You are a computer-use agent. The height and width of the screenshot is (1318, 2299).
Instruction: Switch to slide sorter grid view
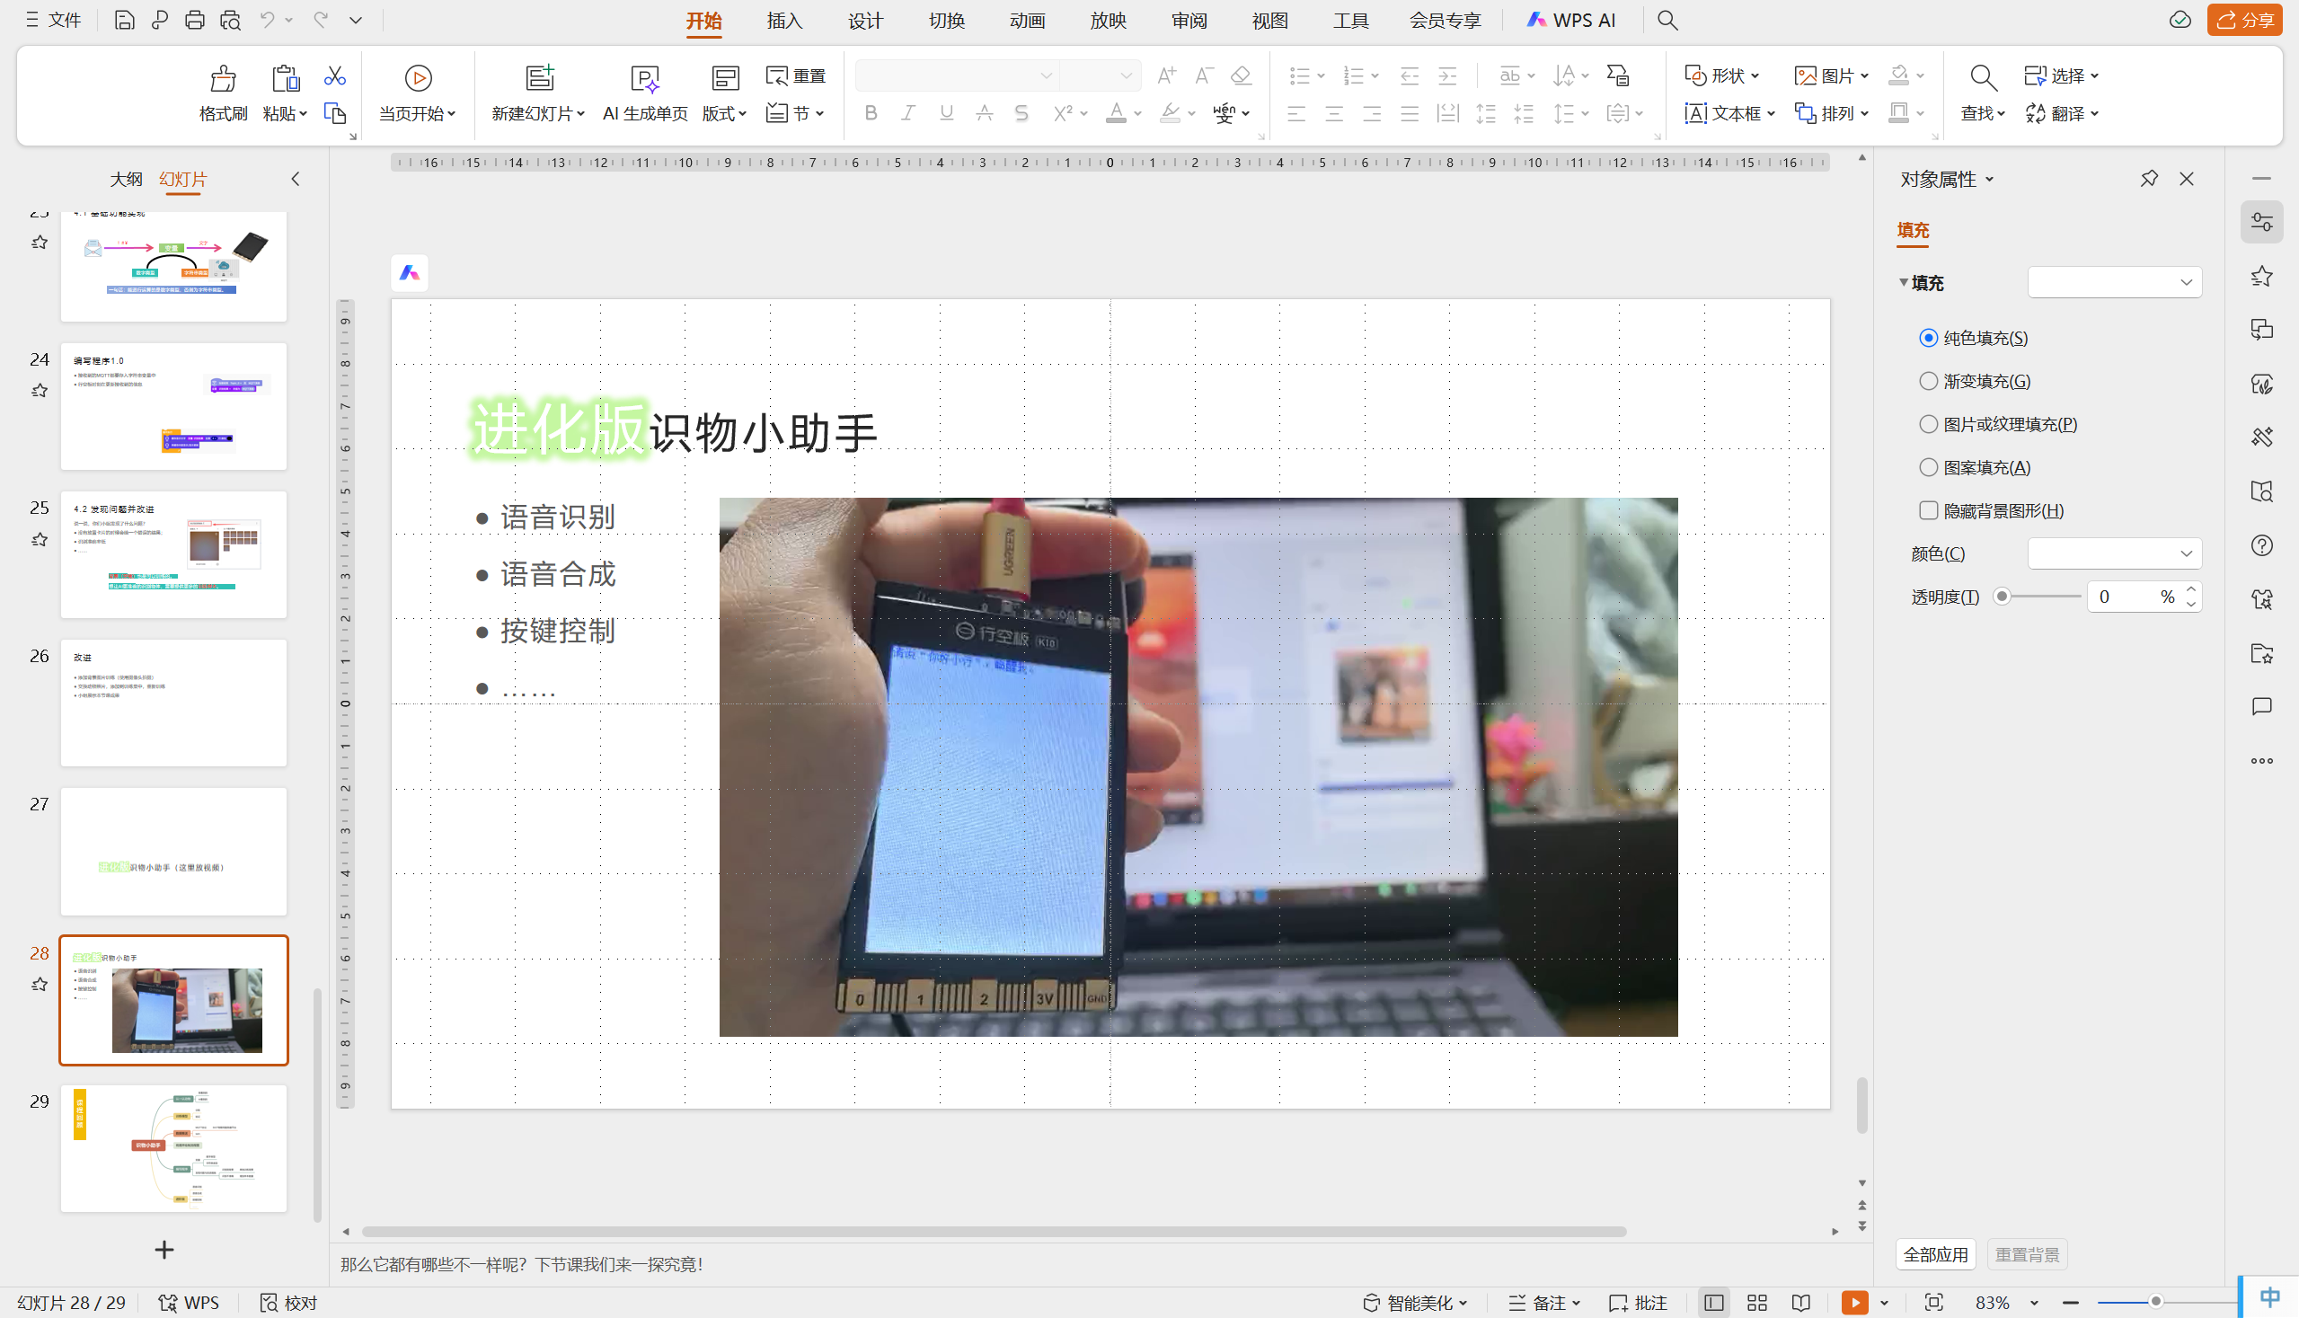click(x=1757, y=1303)
